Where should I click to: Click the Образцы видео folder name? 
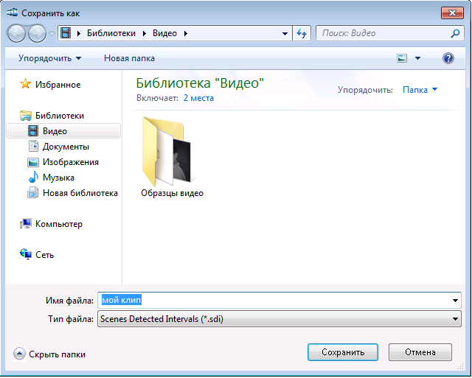coord(172,193)
